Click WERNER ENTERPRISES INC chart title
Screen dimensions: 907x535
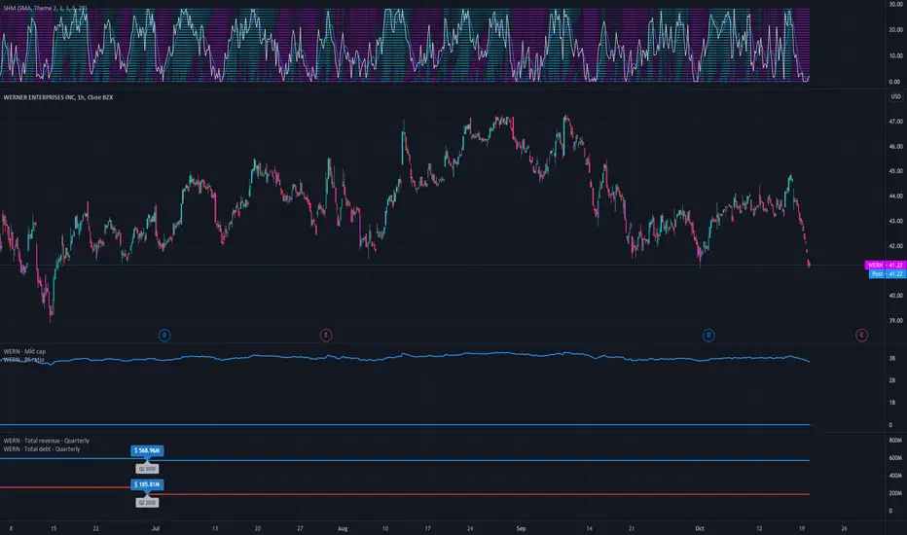click(x=57, y=97)
